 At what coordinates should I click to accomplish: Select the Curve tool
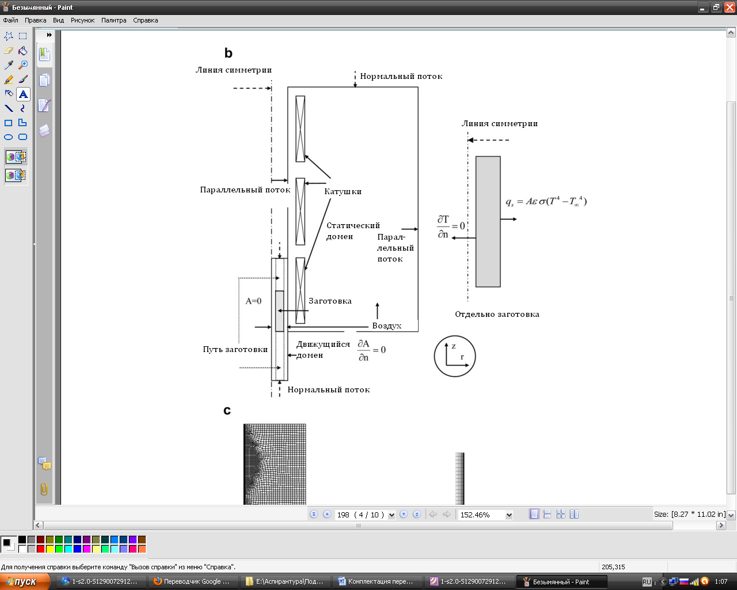23,108
